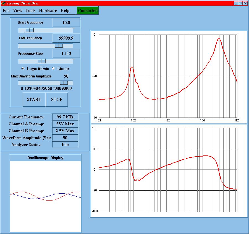Click the End Frequency value field
Screen dimensions: 249x234
pyautogui.click(x=66, y=38)
